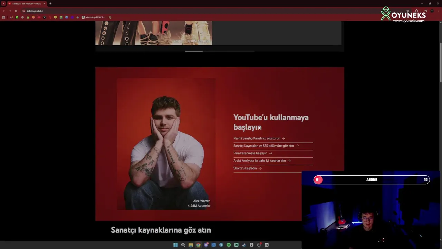442x249 pixels.
Task: Click the ABONE subscriber goal bar
Action: pyautogui.click(x=372, y=179)
